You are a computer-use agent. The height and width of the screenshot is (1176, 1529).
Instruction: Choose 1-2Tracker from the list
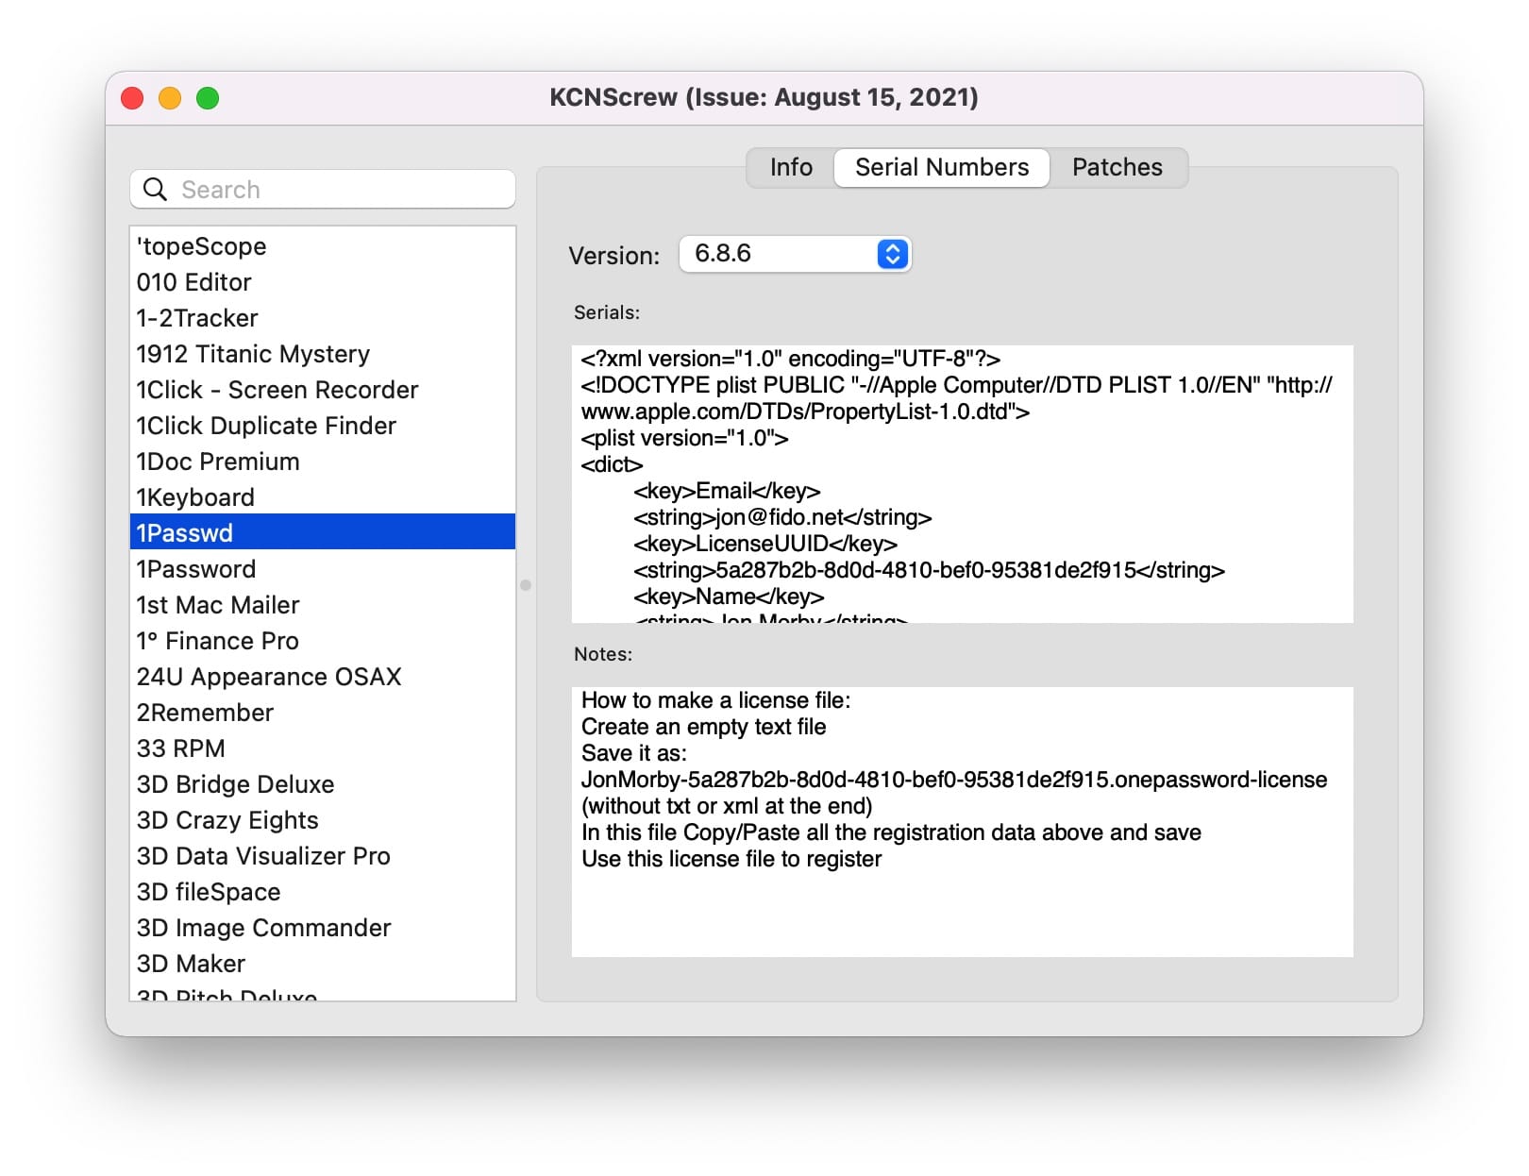[x=323, y=318]
